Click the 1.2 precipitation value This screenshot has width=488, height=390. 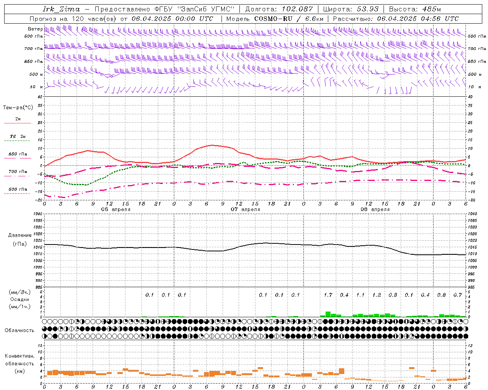point(377,295)
